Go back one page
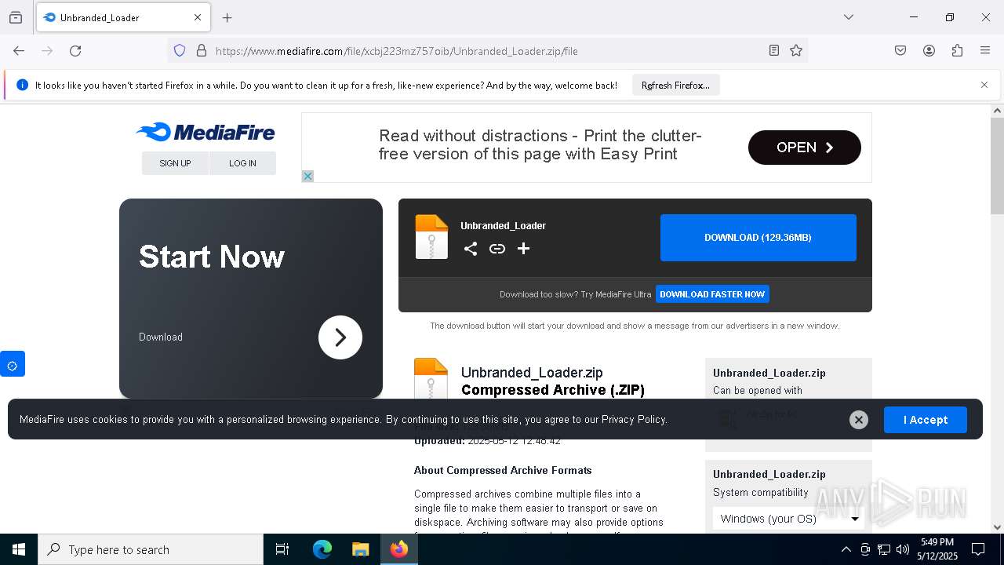 pos(19,51)
